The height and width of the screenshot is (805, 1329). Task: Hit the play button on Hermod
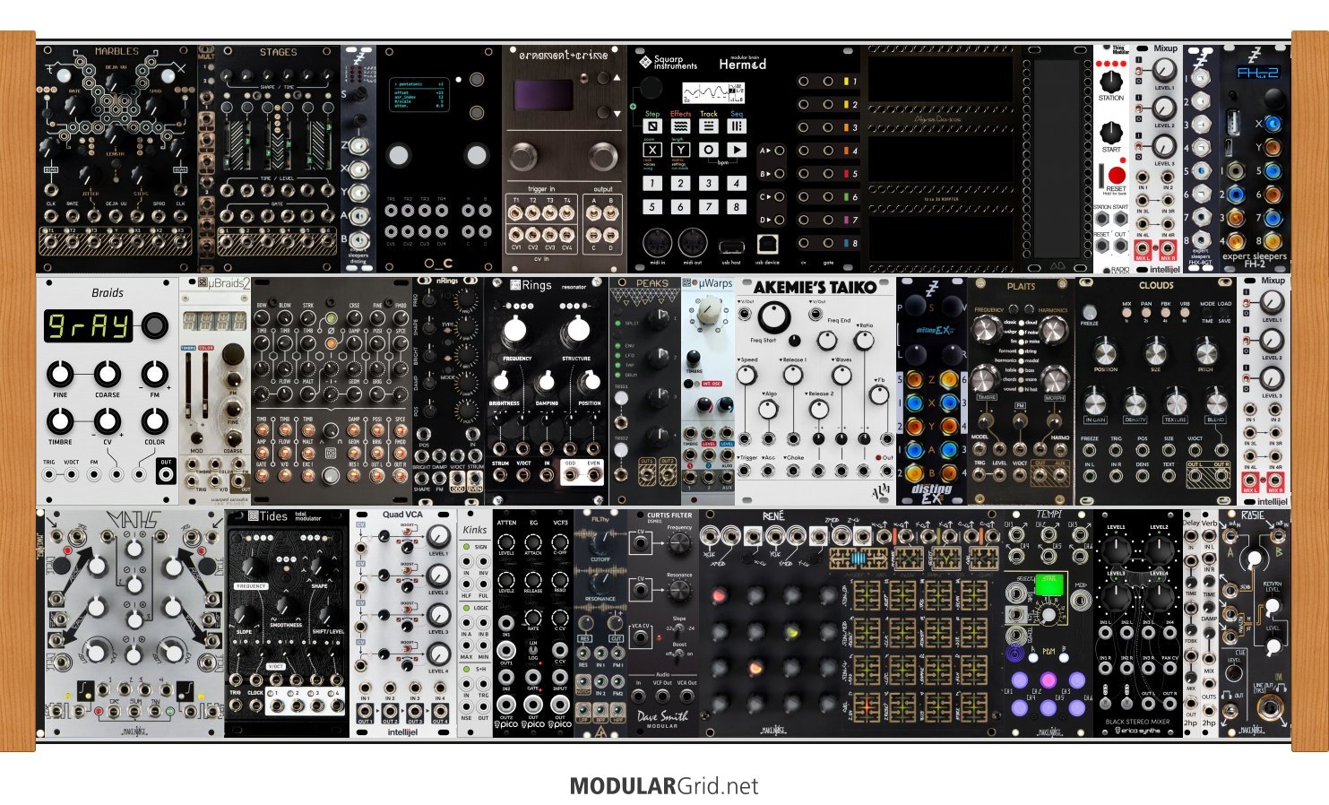736,150
